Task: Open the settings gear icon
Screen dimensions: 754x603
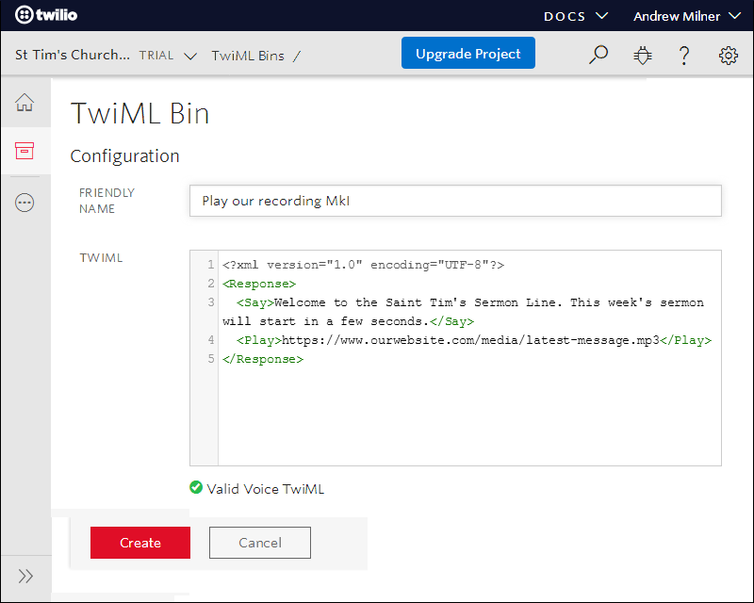Action: (x=728, y=56)
